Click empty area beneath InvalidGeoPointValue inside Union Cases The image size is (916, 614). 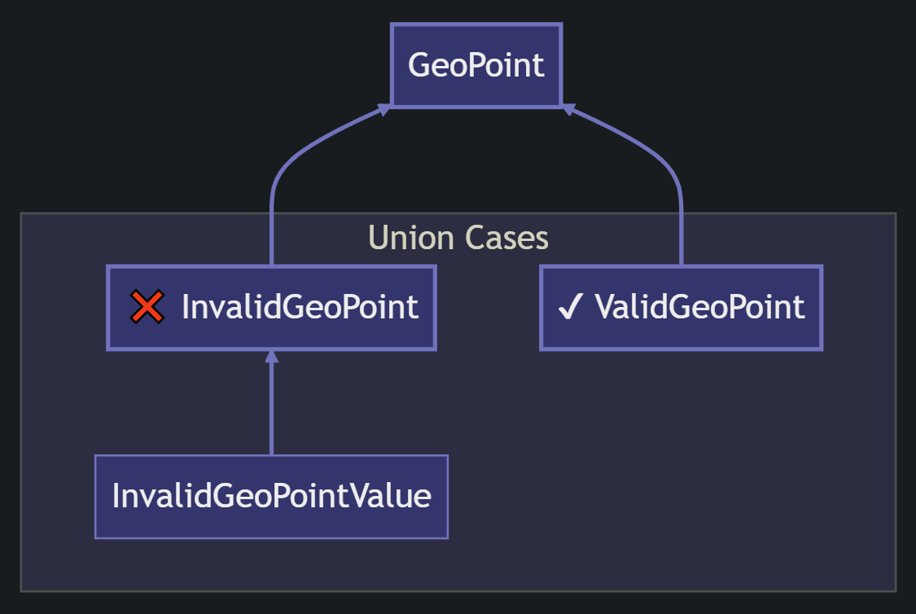[x=271, y=564]
